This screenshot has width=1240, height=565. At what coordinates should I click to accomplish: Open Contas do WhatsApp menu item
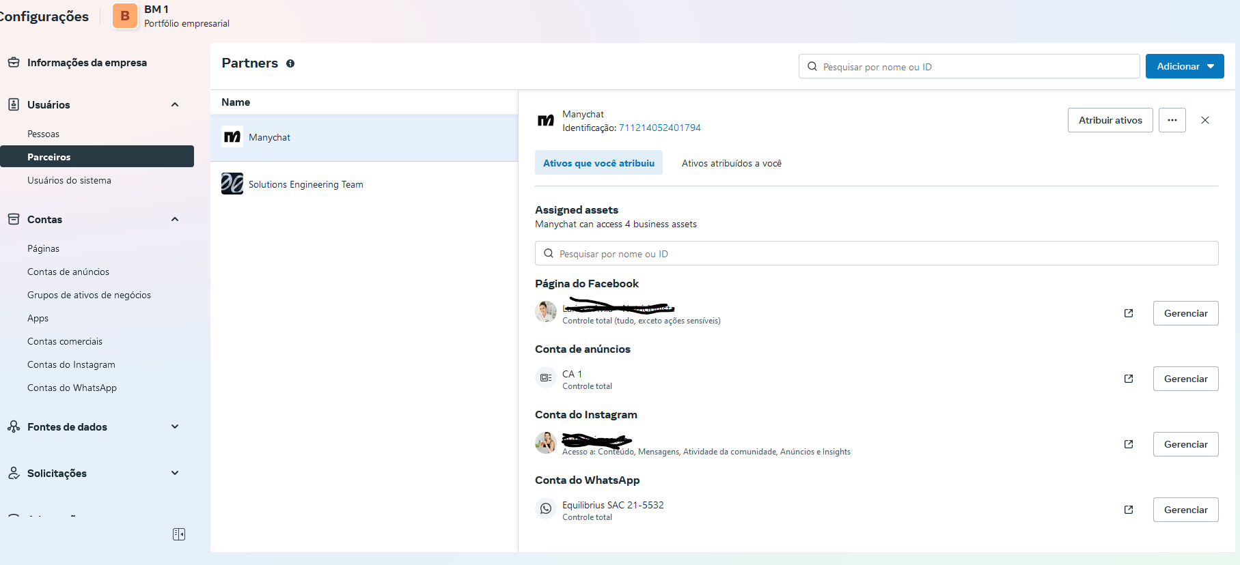[x=72, y=388]
